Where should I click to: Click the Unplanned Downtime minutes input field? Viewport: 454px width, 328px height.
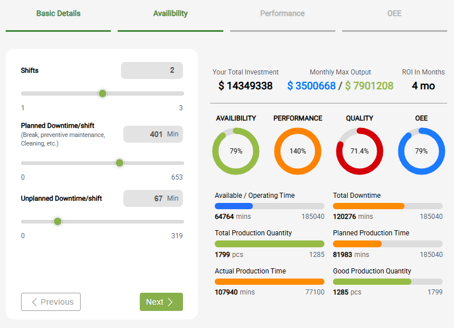(x=153, y=198)
